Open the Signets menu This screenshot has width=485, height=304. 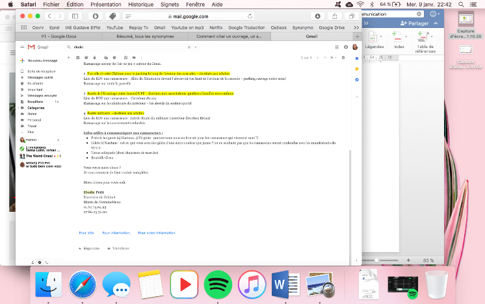(170, 5)
